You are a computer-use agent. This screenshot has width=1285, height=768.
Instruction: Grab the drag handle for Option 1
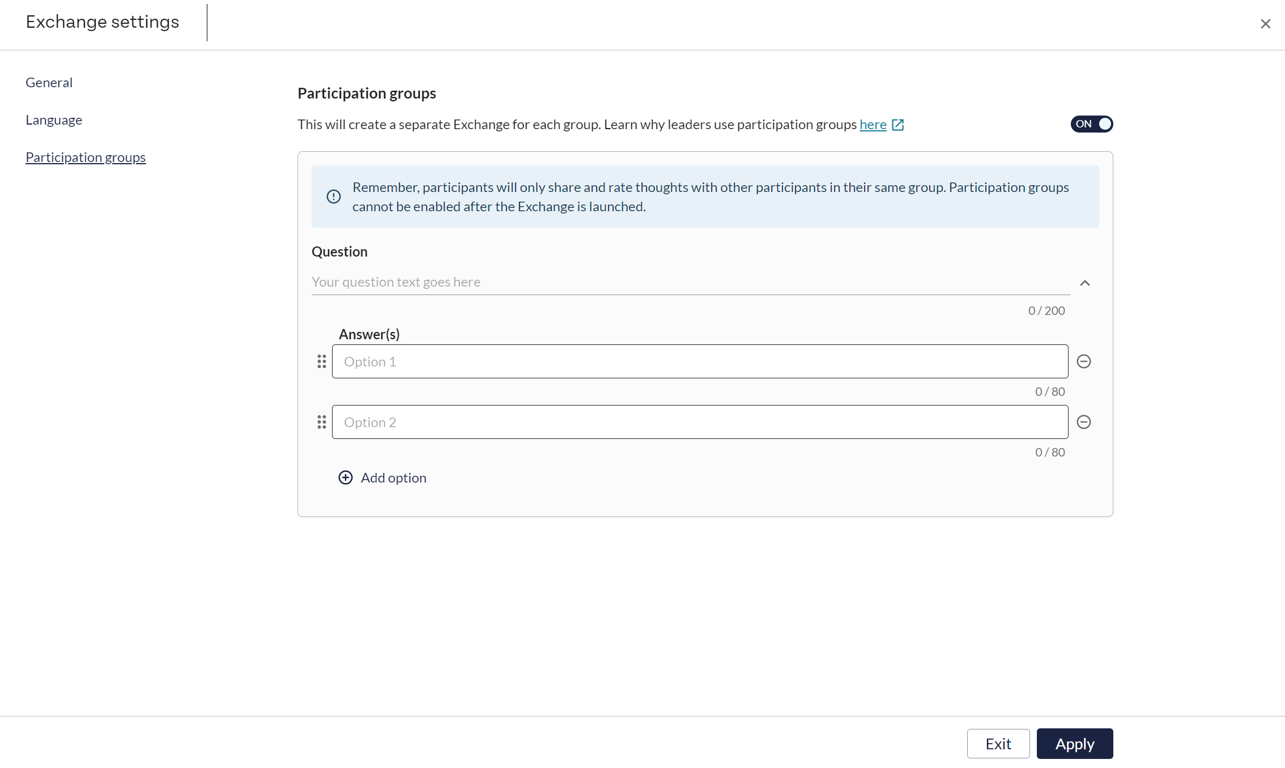coord(321,361)
